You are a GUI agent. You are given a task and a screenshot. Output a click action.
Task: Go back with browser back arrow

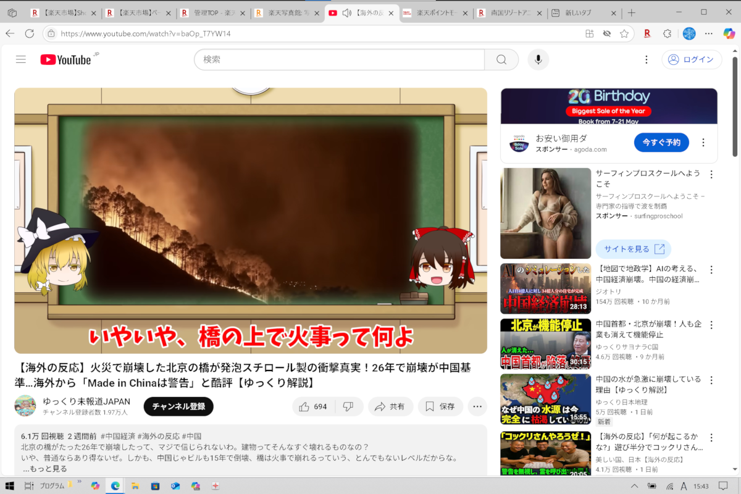pyautogui.click(x=10, y=33)
